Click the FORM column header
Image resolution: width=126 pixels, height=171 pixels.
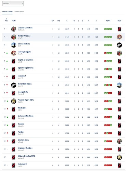(x=108, y=21)
